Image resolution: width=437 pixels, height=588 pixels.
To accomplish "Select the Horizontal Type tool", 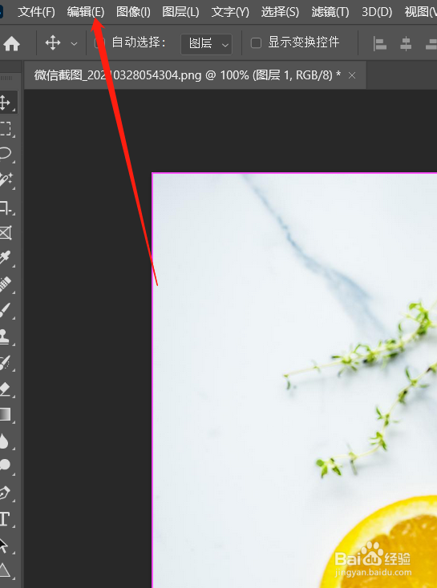I will [5, 519].
